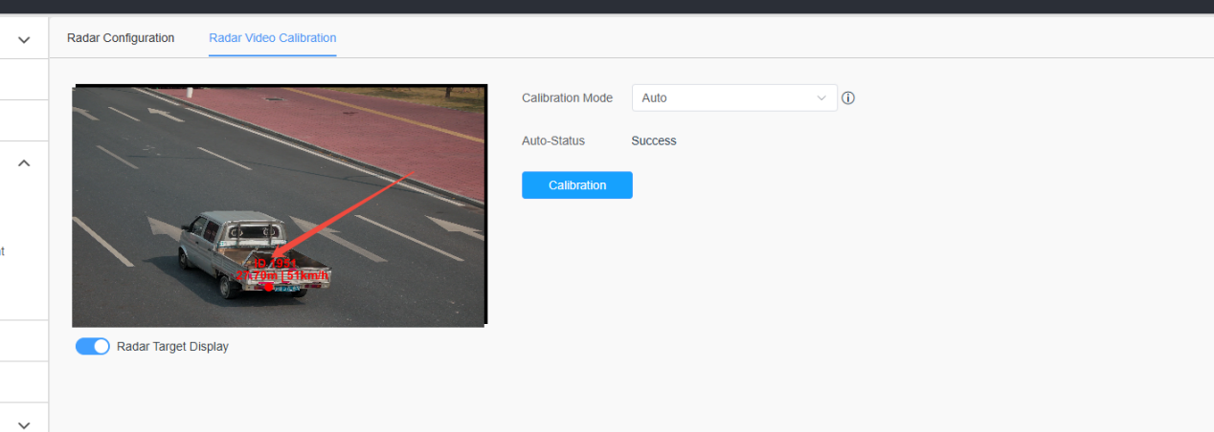Click the Calibration Mode label
The height and width of the screenshot is (432, 1214).
[567, 98]
